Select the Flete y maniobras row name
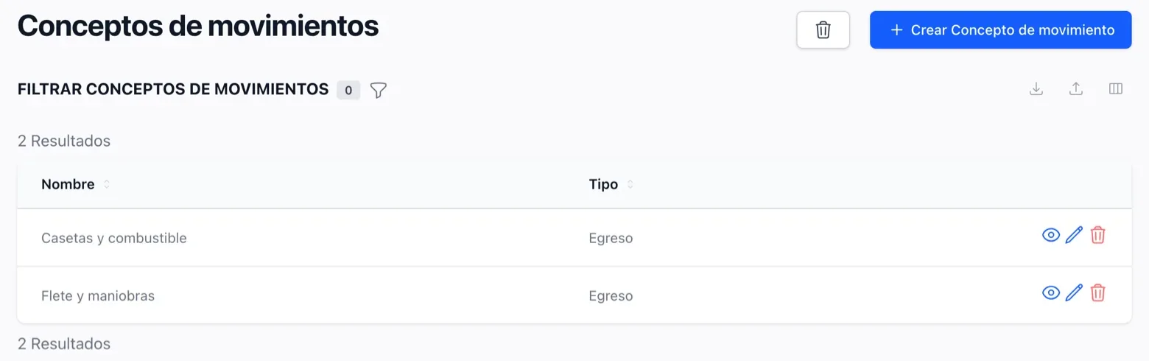The image size is (1149, 361). click(98, 295)
